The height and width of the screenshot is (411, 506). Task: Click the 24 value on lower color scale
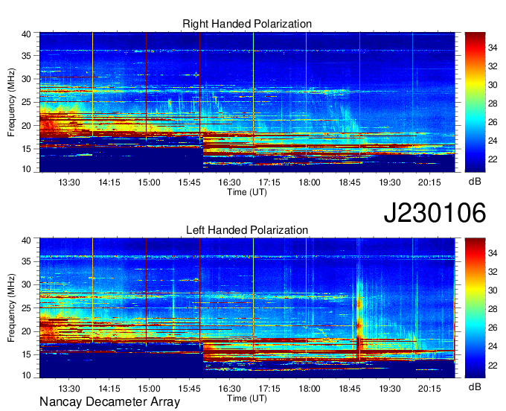pyautogui.click(x=493, y=346)
